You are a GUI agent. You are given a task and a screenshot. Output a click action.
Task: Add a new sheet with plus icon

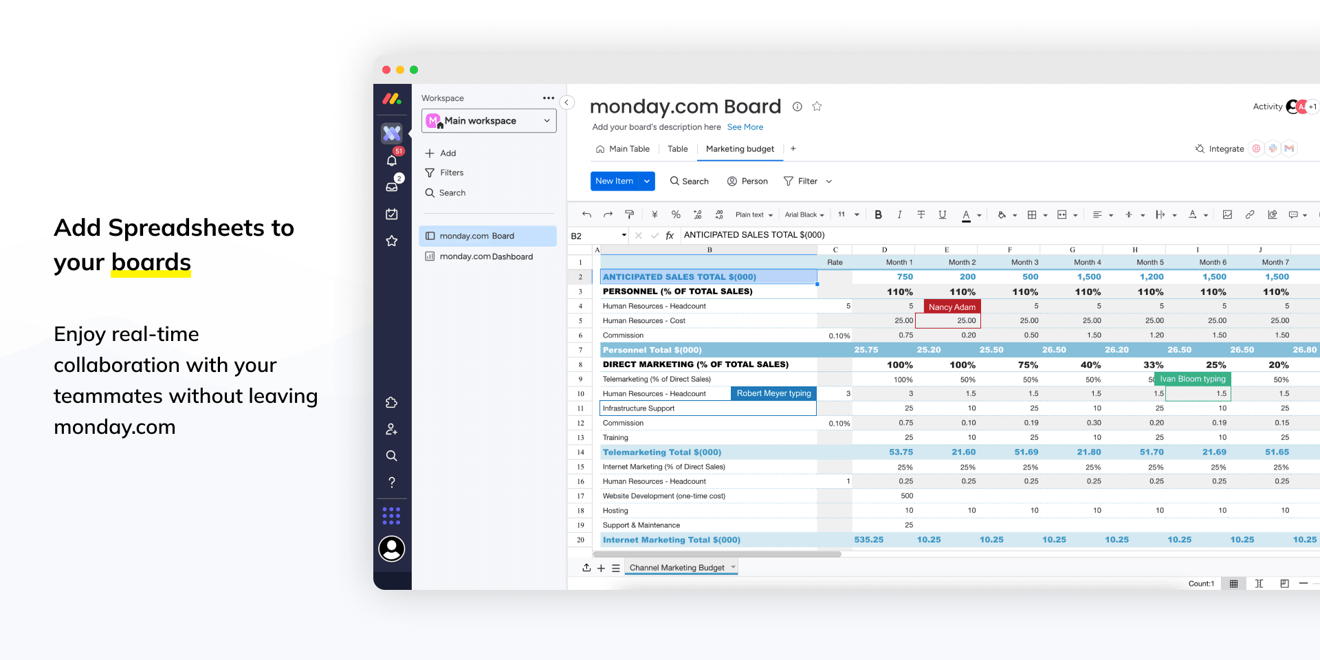[601, 568]
